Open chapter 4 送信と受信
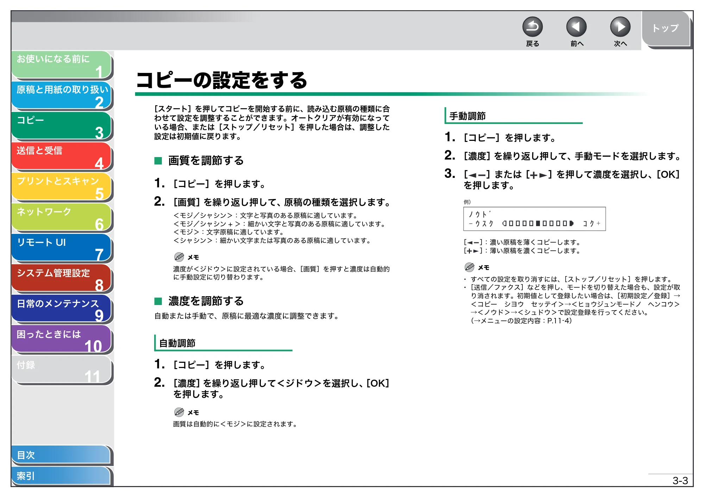 [62, 156]
